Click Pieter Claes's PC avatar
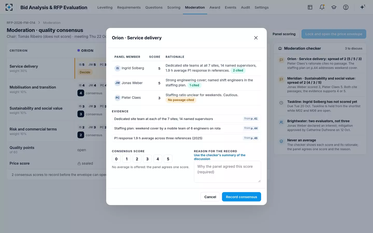Image resolution: width=373 pixels, height=233 pixels. coord(117,98)
